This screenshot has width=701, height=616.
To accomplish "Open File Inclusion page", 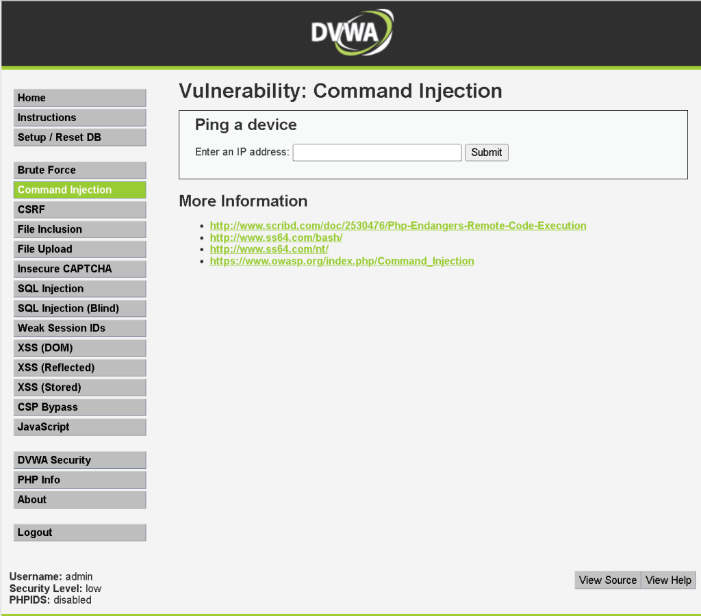I will point(79,229).
